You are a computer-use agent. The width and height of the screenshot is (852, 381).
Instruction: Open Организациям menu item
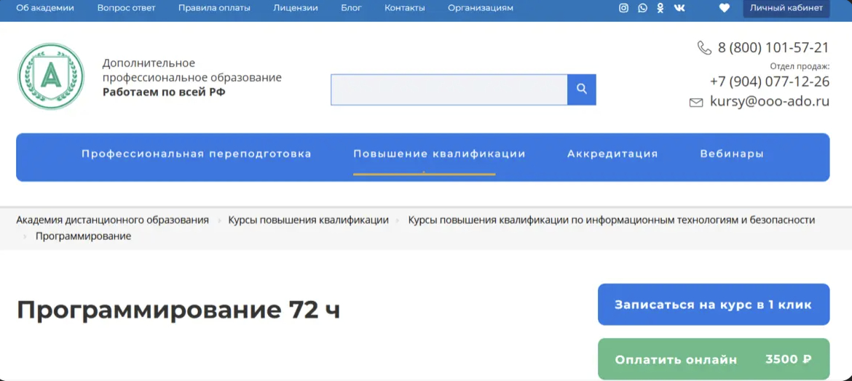(x=481, y=8)
